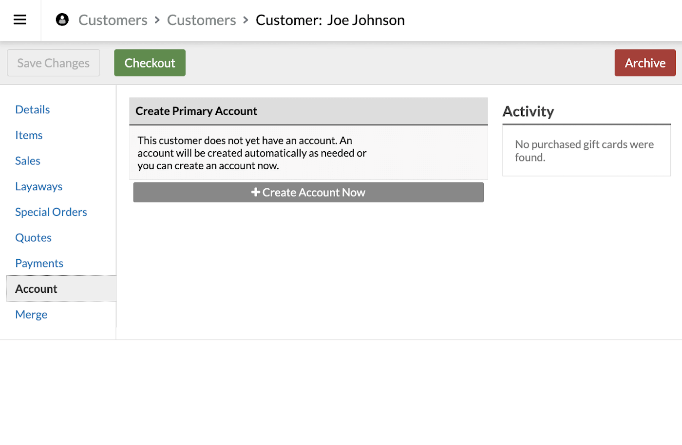Select Special Orders in the sidebar
The height and width of the screenshot is (445, 682).
point(51,212)
